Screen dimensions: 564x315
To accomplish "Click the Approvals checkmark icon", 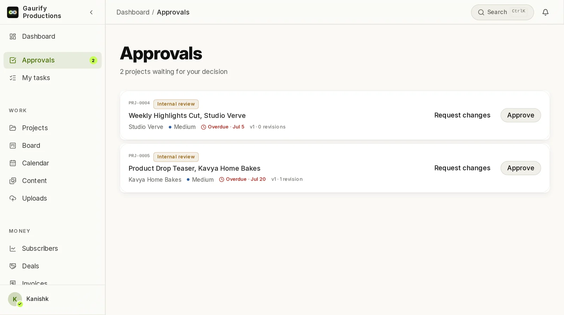I will 13,60.
